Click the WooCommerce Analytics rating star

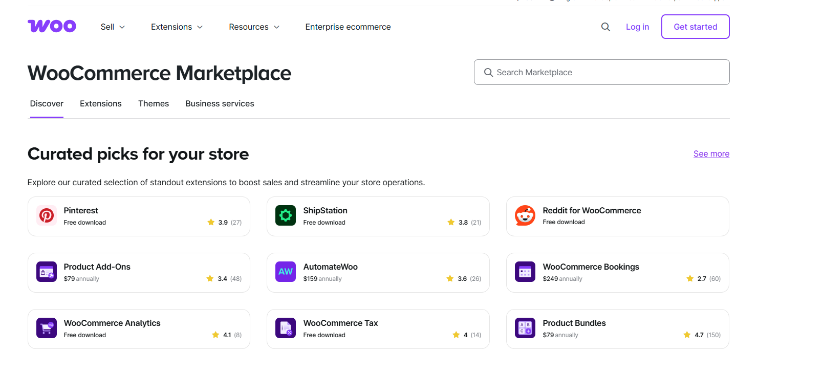215,335
